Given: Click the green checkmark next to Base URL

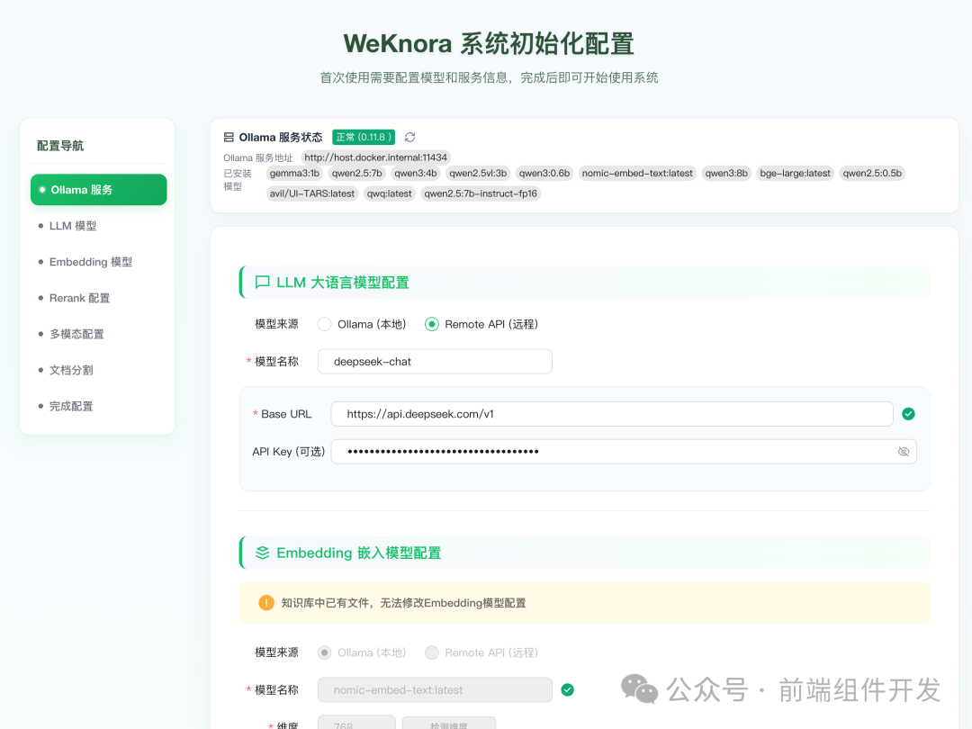Looking at the screenshot, I should (908, 414).
